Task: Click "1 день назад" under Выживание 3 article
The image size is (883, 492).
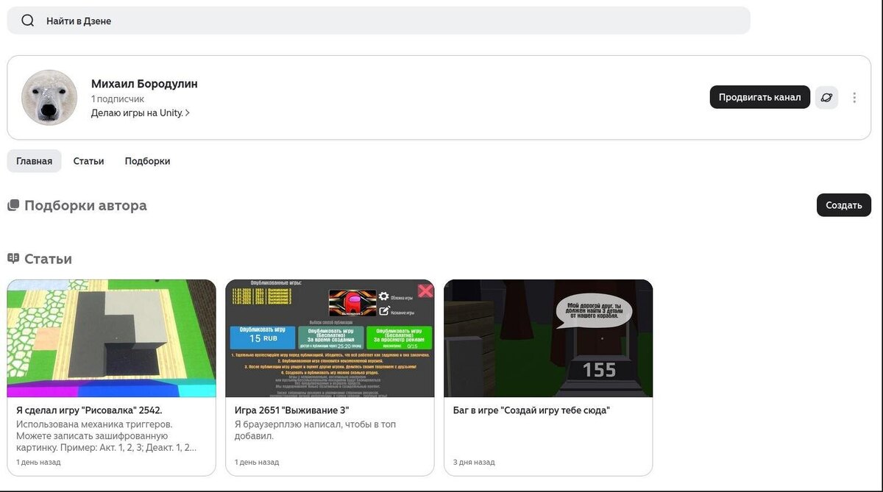Action: (257, 463)
